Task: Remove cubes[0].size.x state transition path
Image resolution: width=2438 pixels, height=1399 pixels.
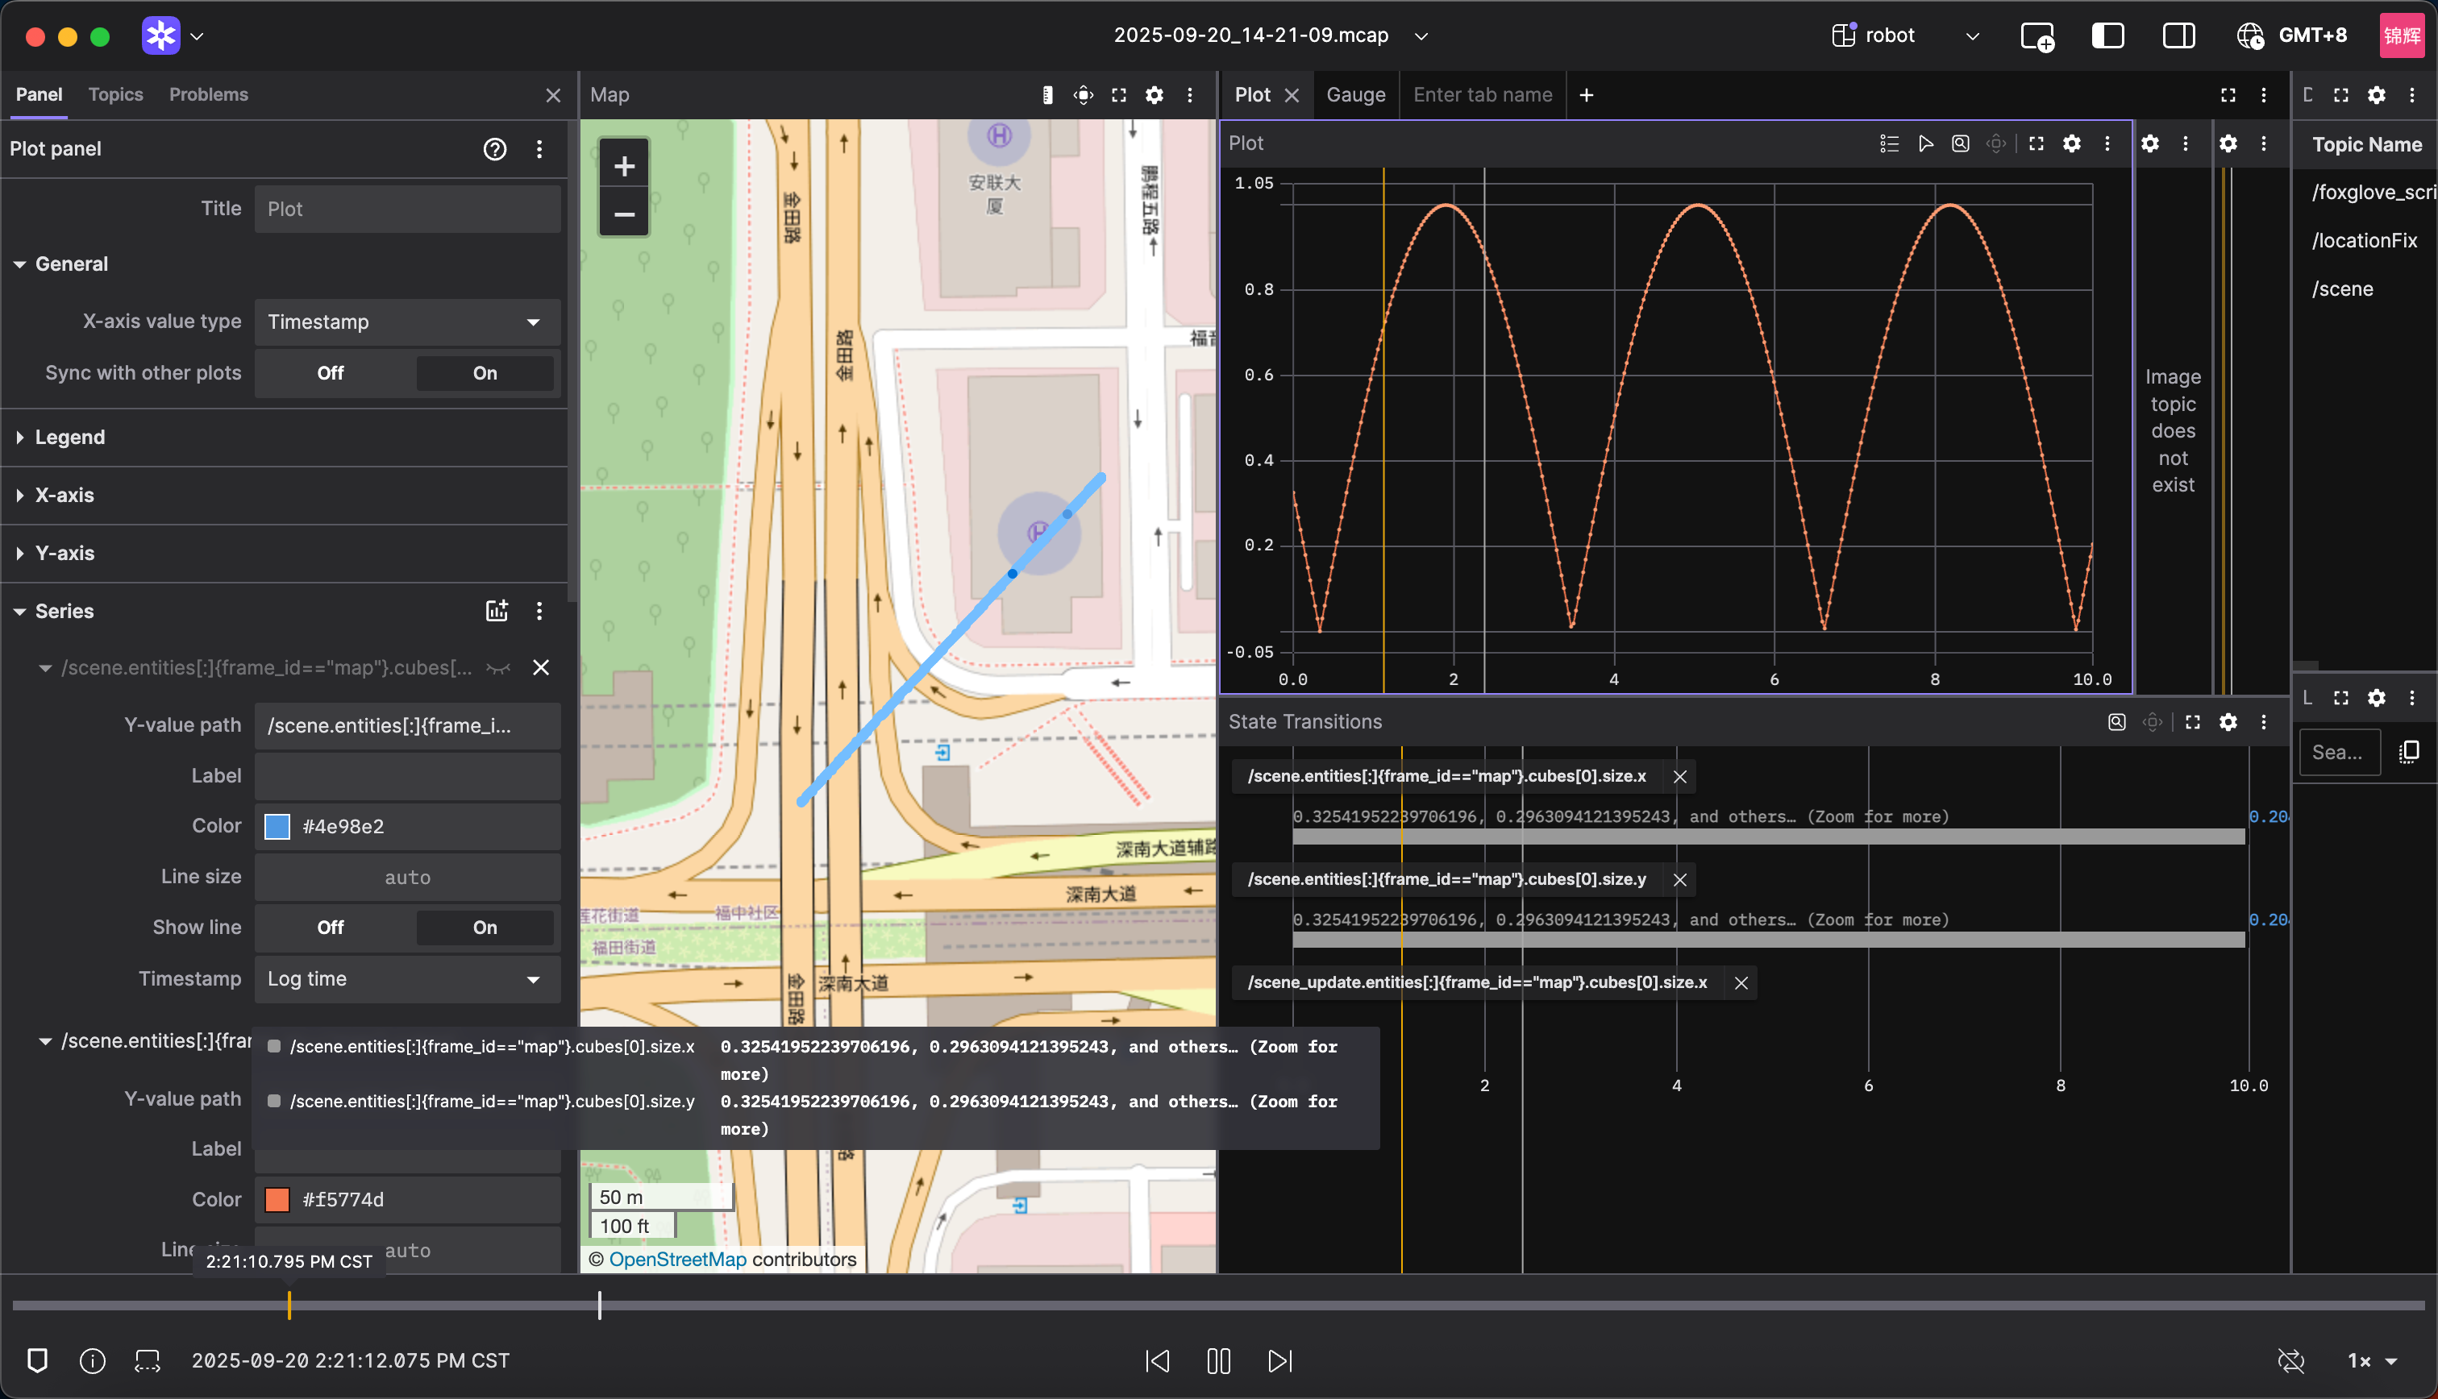Action: [1680, 776]
